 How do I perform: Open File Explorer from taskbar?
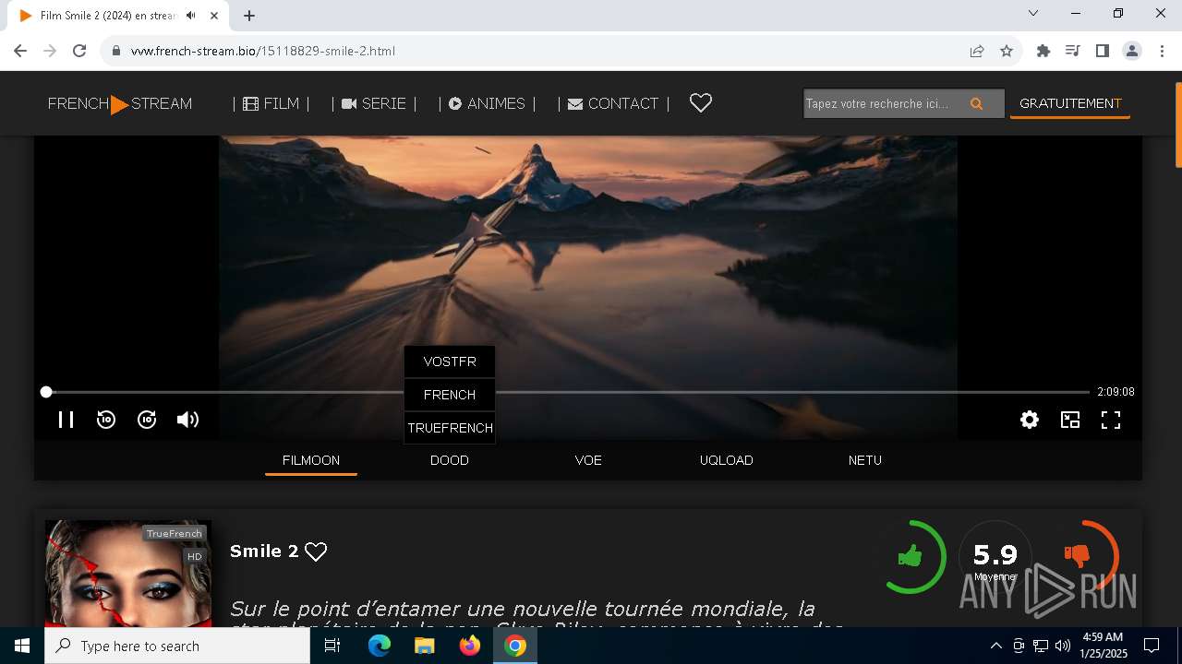(x=425, y=646)
